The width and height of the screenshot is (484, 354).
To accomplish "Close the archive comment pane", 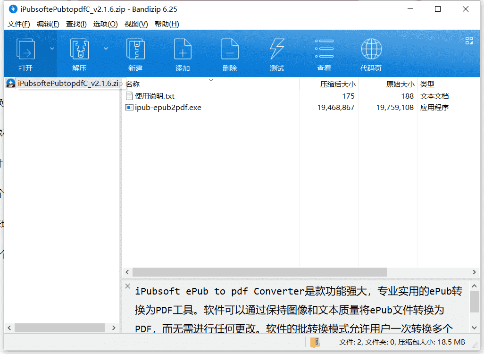I will click(127, 286).
